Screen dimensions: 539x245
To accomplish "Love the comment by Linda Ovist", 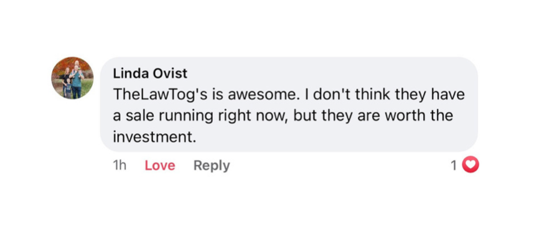I will [160, 165].
